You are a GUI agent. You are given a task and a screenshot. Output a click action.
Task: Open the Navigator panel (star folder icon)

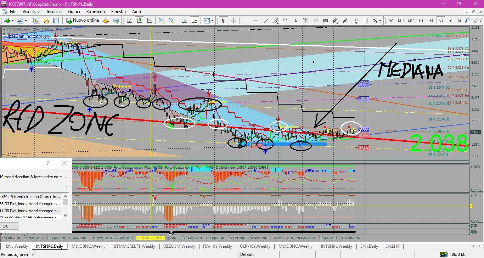point(46,21)
